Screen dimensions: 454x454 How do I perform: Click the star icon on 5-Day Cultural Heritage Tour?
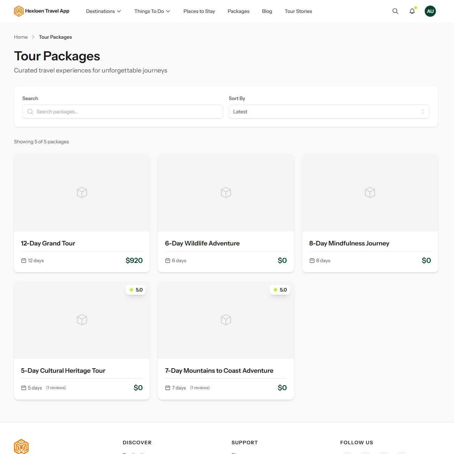(131, 289)
